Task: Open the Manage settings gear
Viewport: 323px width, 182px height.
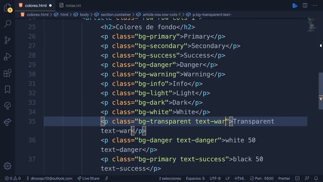Action: (x=8, y=166)
